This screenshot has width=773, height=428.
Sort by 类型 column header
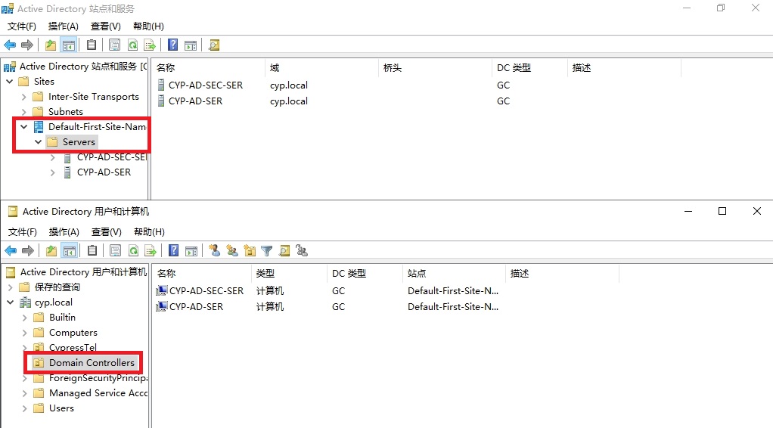click(x=289, y=273)
